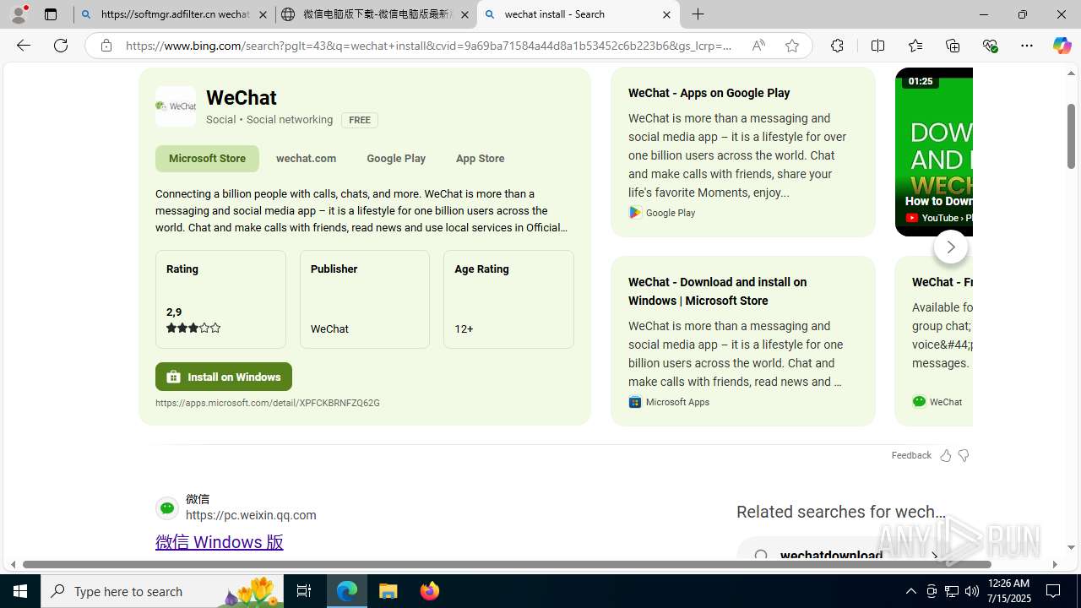Open a new browser tab
This screenshot has height=608, width=1081.
point(698,14)
